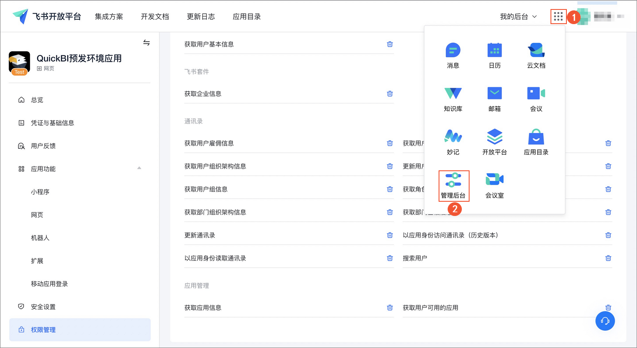Select 开放平台 in the app launcher
The height and width of the screenshot is (348, 637).
pos(495,142)
